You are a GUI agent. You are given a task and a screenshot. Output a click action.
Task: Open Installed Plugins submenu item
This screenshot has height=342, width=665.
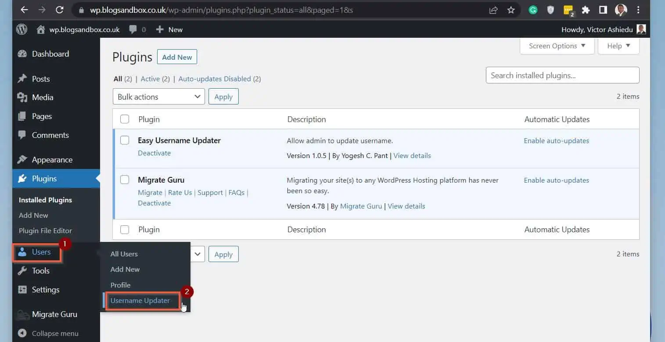click(45, 200)
